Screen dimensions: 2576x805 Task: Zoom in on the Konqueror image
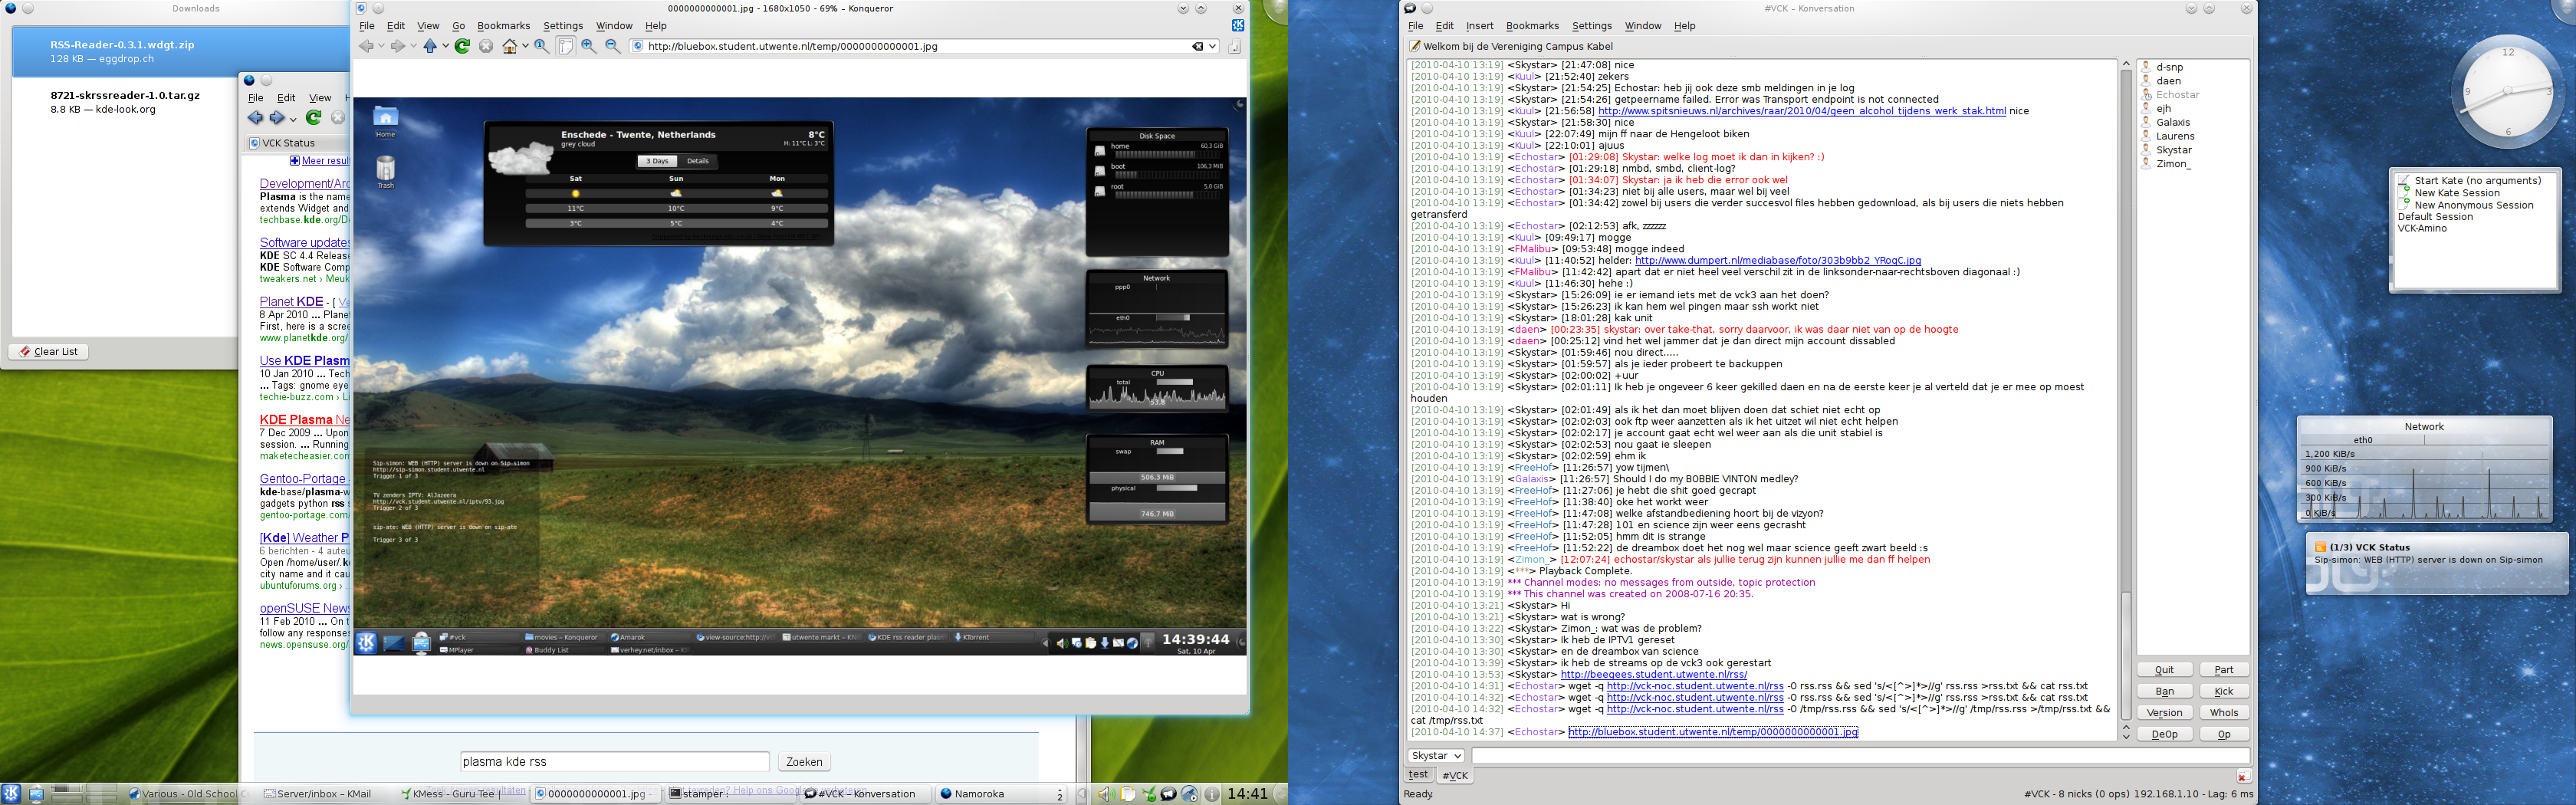(x=589, y=46)
